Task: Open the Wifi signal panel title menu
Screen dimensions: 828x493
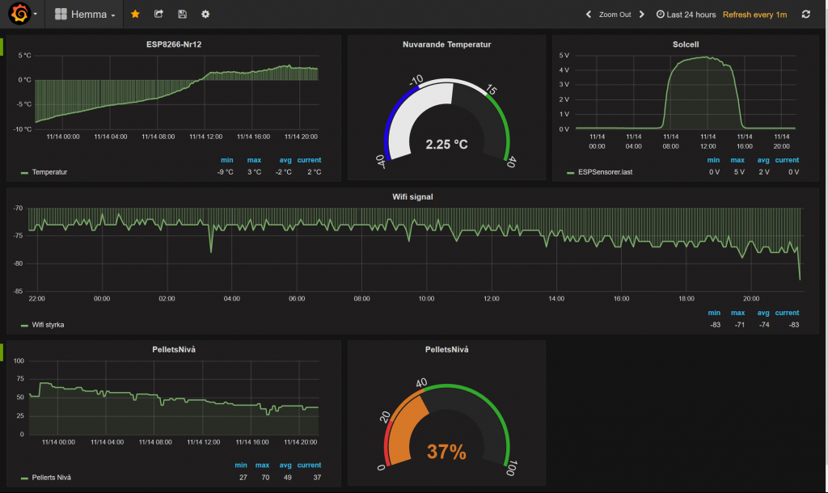Action: pyautogui.click(x=412, y=197)
